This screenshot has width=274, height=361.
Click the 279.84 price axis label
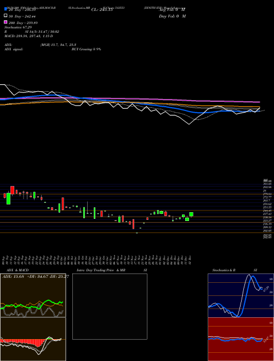click(267, 194)
